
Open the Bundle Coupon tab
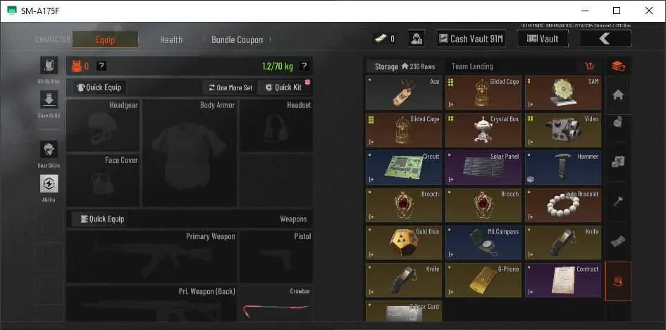pyautogui.click(x=237, y=39)
